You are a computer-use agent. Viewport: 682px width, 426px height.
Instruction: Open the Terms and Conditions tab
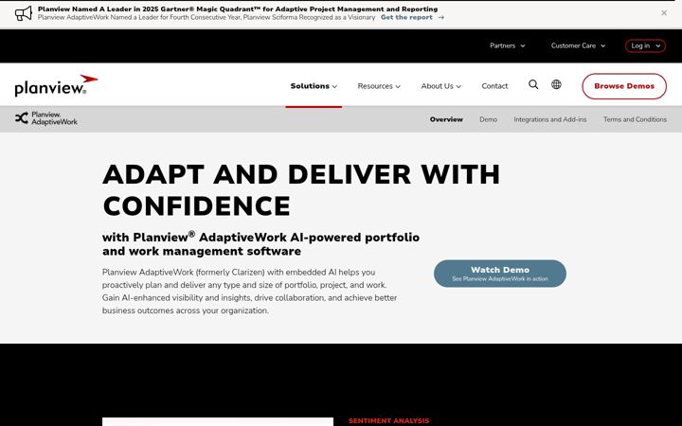(635, 119)
